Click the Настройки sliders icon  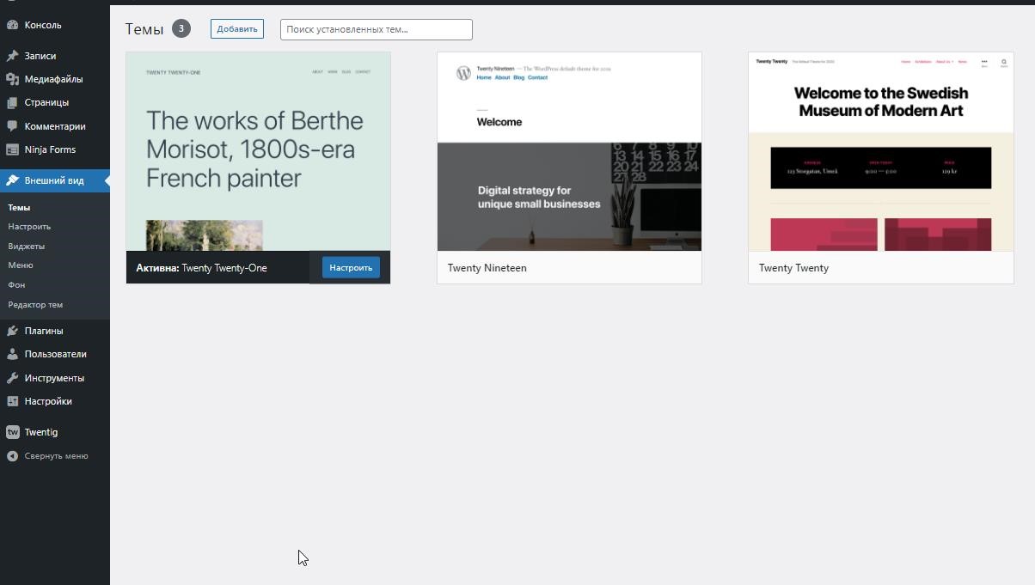pyautogui.click(x=12, y=401)
